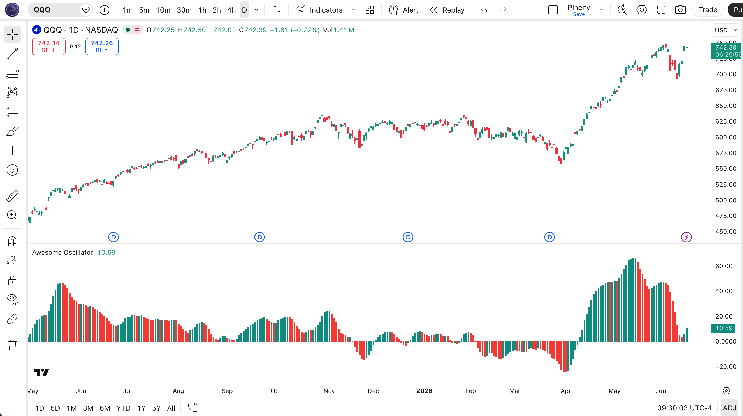
Task: Save the Plneify layout
Action: pyautogui.click(x=579, y=14)
